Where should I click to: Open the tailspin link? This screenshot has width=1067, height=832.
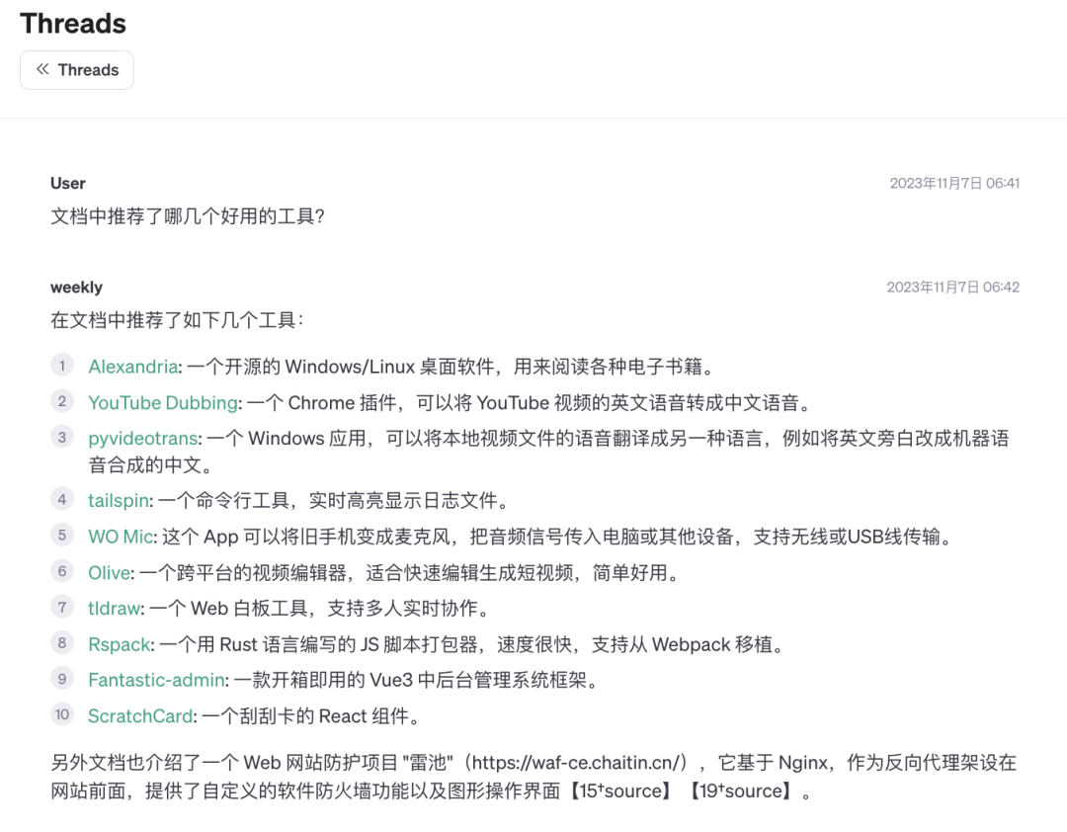click(x=119, y=500)
